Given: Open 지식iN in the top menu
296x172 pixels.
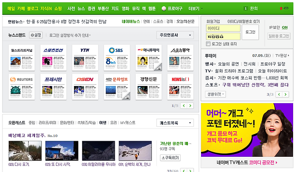Looking at the screenshot, I should click(x=46, y=9).
